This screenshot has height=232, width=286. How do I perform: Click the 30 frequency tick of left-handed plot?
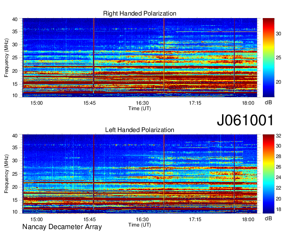[15, 161]
